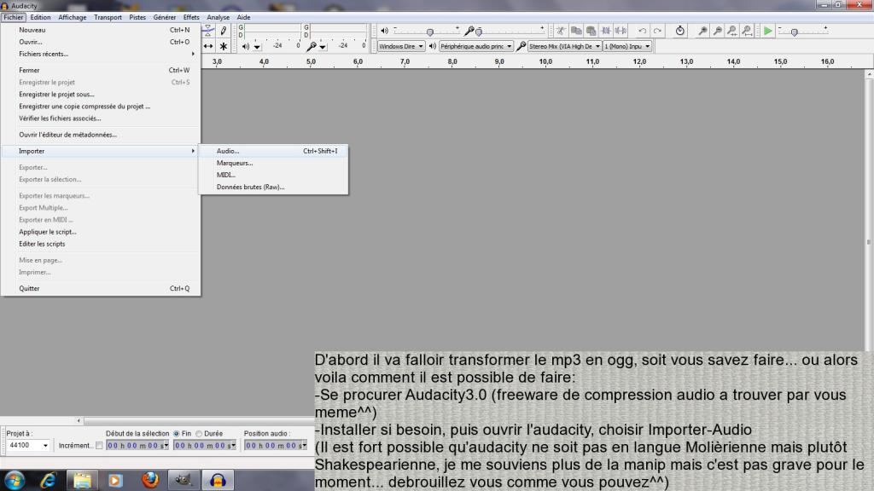Open the Edition menu

[40, 17]
